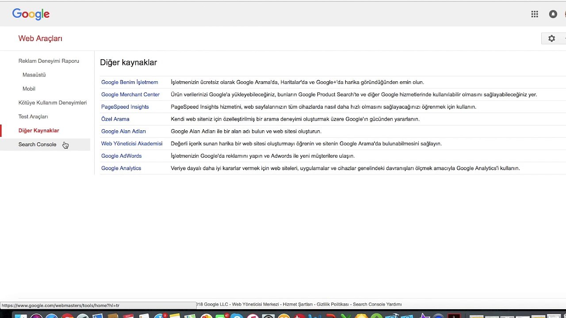The height and width of the screenshot is (318, 566).
Task: Open the PageSpeed Insights link
Action: pyautogui.click(x=125, y=107)
